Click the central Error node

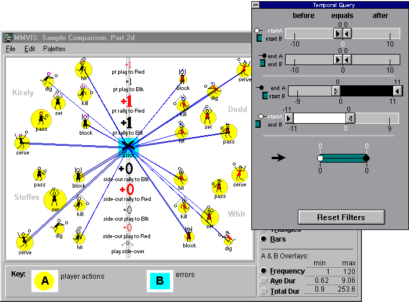(128, 148)
